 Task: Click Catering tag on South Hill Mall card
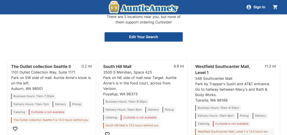point(111,118)
